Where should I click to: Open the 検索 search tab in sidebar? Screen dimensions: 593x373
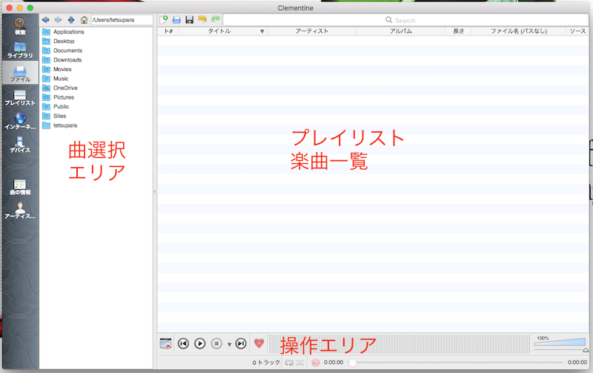(20, 26)
